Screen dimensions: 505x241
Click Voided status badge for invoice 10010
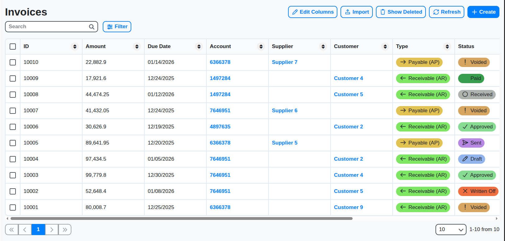click(474, 62)
